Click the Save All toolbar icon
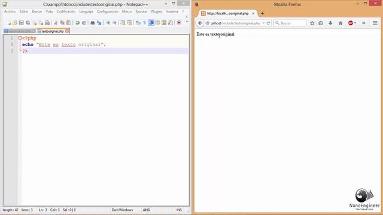 click(x=28, y=23)
